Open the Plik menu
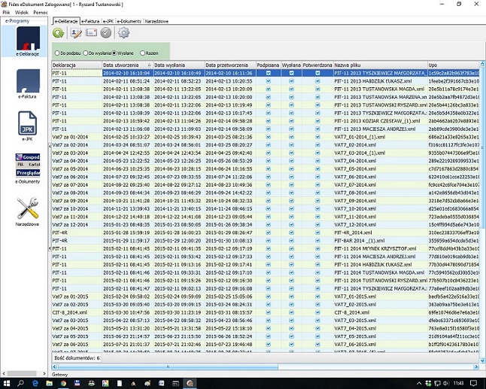Viewport: 486px width, 389px height. pyautogui.click(x=6, y=12)
